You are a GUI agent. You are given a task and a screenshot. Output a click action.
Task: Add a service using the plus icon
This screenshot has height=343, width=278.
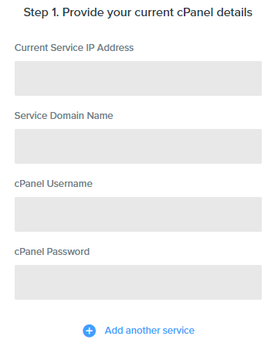pos(89,331)
